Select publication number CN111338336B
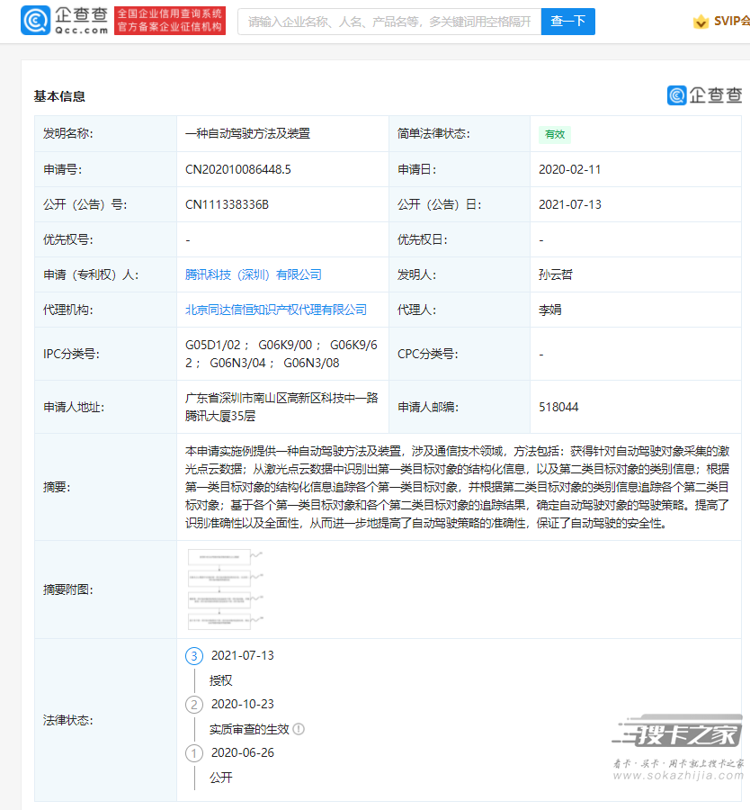 (x=228, y=204)
